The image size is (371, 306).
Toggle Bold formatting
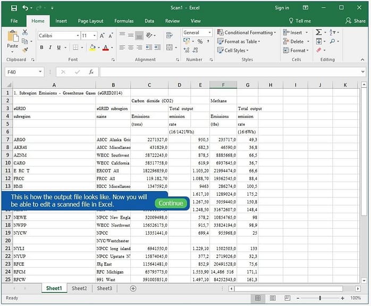[41, 47]
